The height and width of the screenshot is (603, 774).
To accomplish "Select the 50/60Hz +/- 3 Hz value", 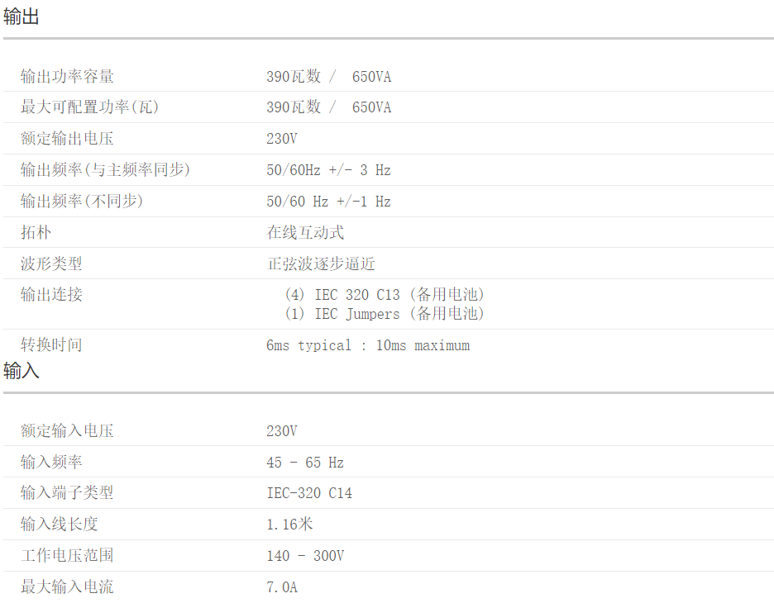I will (328, 170).
